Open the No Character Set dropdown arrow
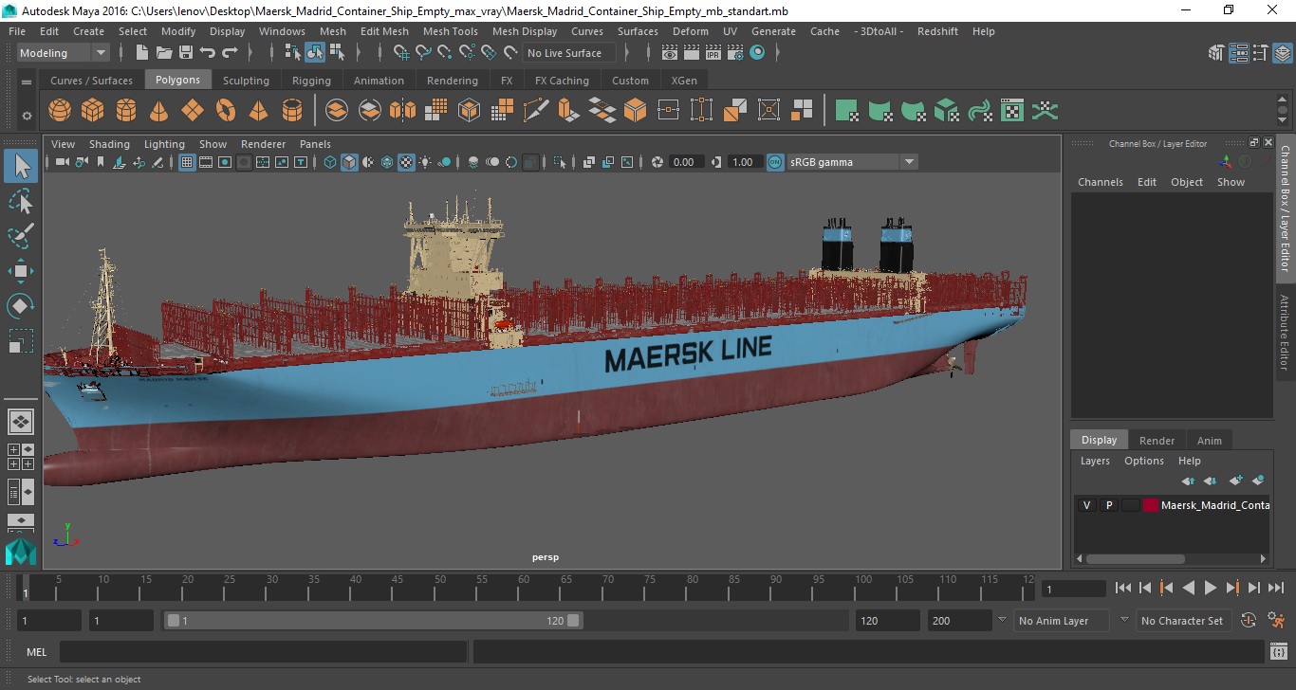 click(x=1124, y=620)
